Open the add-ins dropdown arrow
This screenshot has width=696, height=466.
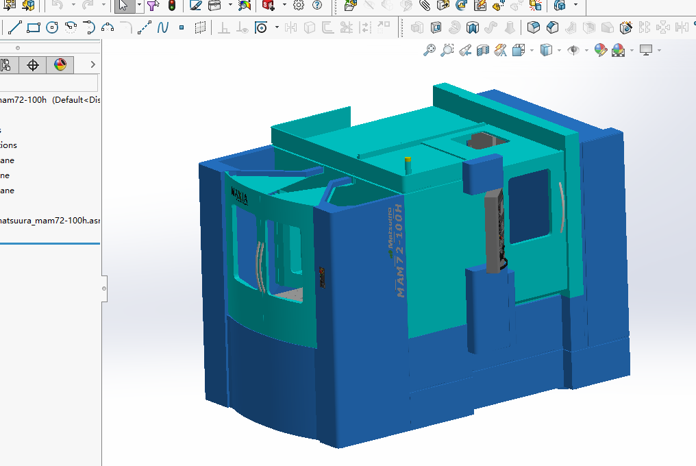[x=284, y=5]
